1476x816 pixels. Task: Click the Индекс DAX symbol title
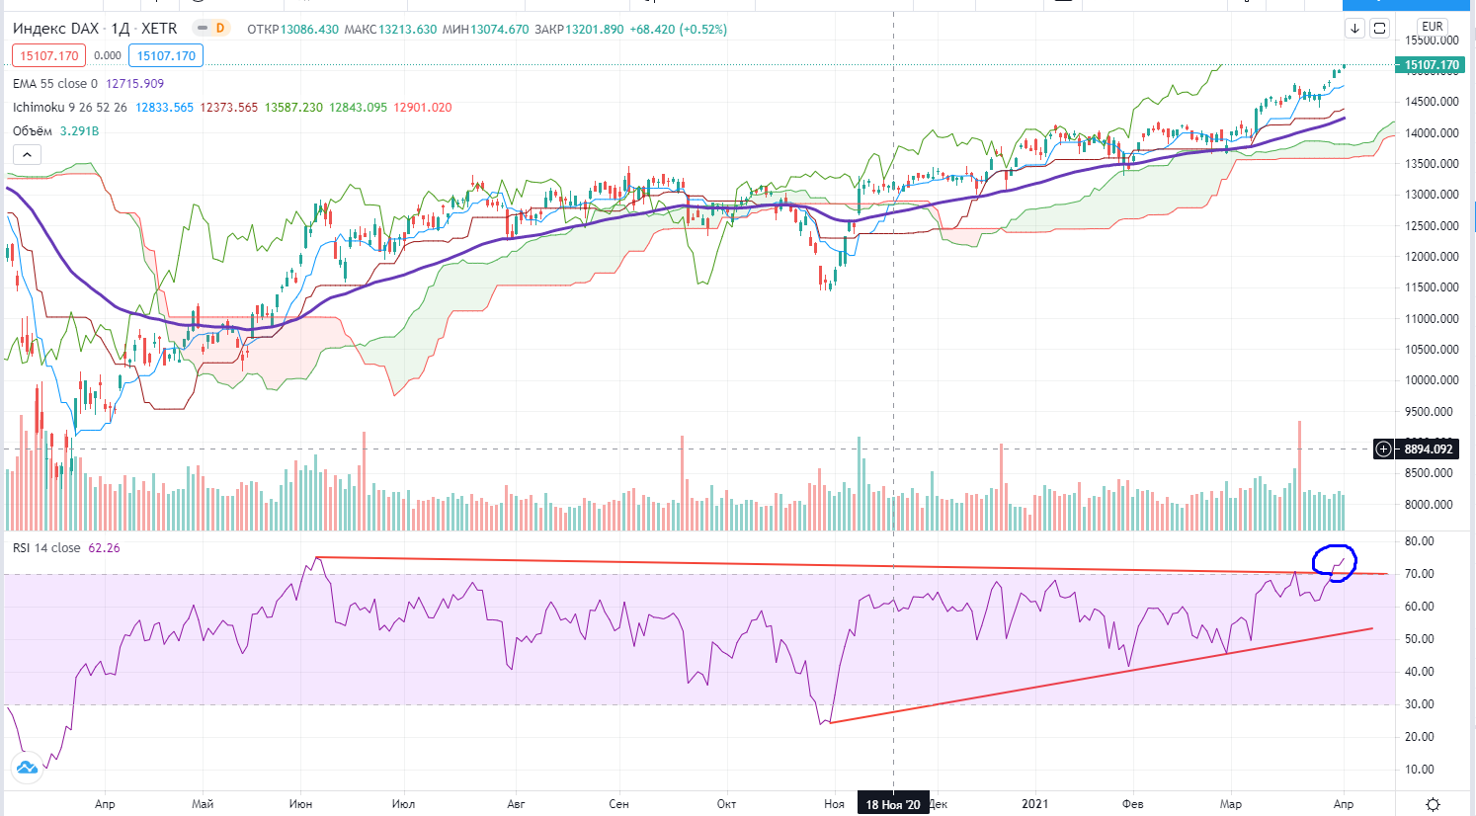55,29
